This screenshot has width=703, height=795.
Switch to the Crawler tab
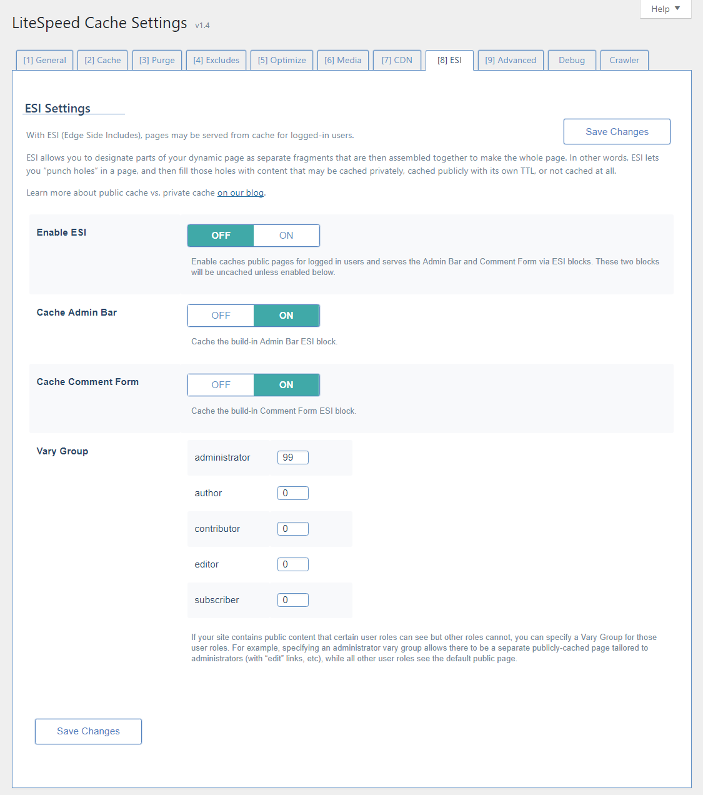tap(624, 61)
